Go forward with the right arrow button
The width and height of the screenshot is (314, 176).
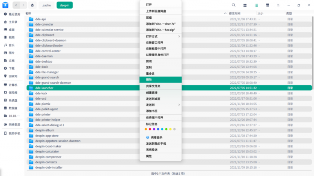point(24,5)
